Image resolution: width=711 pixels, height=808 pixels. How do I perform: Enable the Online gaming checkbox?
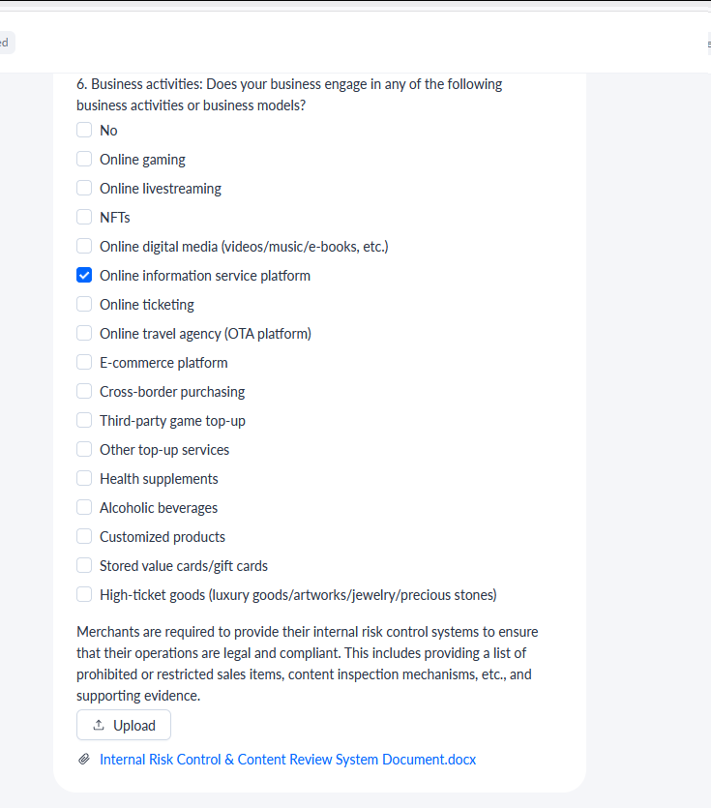[84, 159]
